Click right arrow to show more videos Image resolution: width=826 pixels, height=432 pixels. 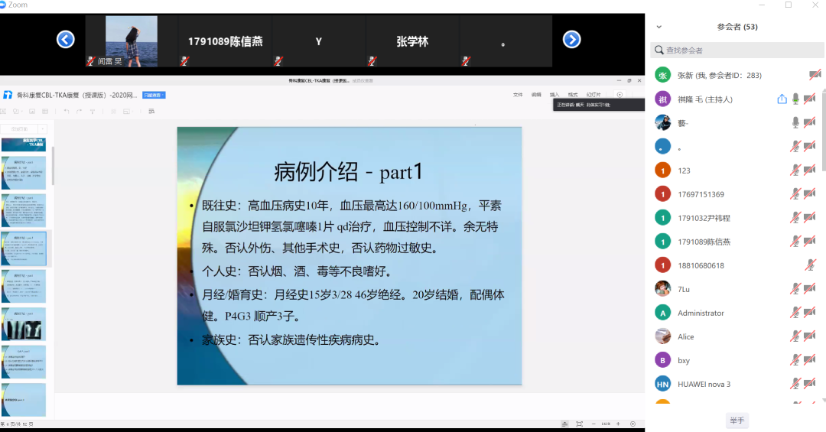point(571,40)
